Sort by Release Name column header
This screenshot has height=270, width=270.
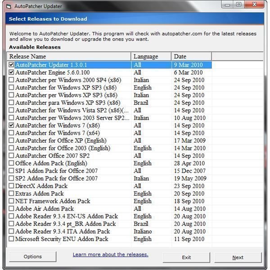(69, 57)
